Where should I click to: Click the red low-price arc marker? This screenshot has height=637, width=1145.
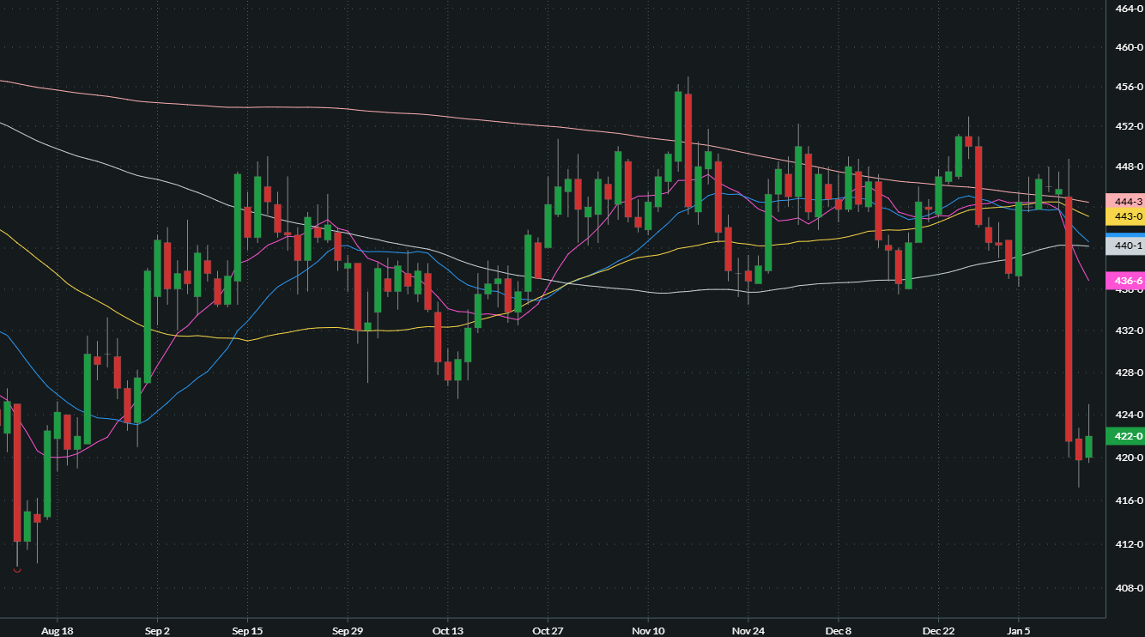click(17, 569)
